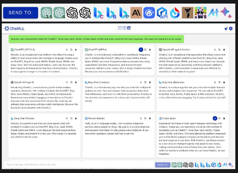Select ChatGPT 3.5 bot in top banner
Viewport: 238px width, 173px height.
point(46,13)
